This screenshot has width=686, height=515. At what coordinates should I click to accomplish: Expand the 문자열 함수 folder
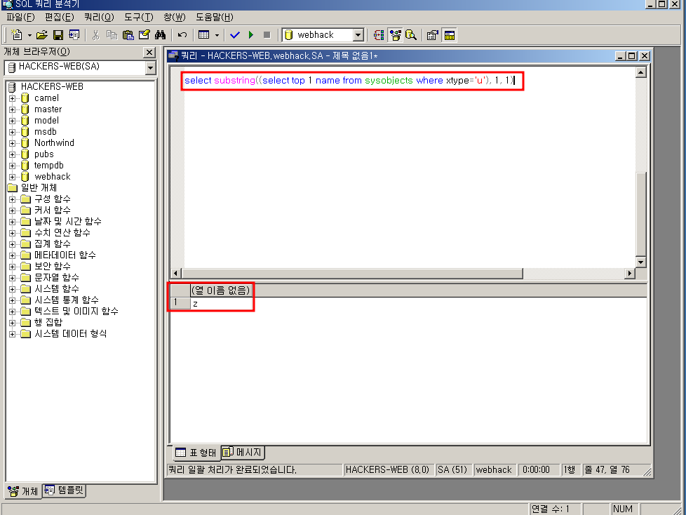click(12, 278)
